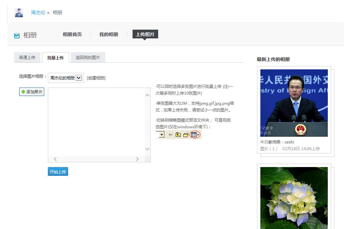Click the back arrow in the sample toolbar image
The image size is (344, 229).
[x=170, y=135]
